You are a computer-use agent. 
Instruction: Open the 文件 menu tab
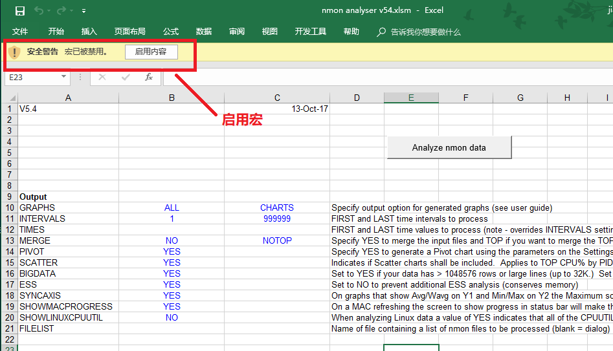tap(20, 32)
